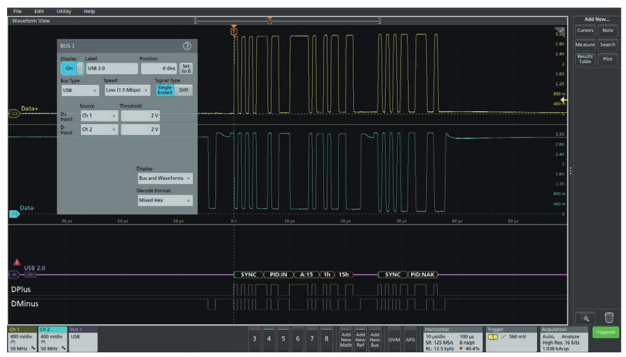
Task: Open the BUS 1 help question-mark icon
Action: (187, 45)
